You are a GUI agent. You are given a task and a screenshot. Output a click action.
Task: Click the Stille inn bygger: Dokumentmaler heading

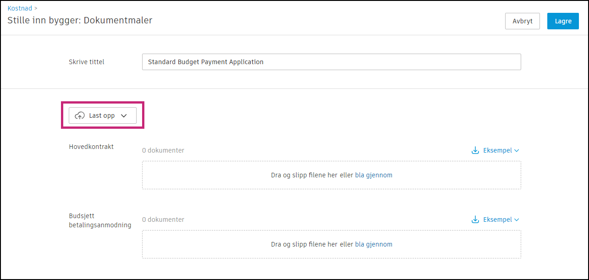(x=80, y=20)
